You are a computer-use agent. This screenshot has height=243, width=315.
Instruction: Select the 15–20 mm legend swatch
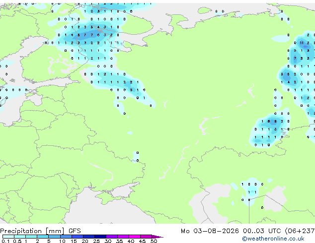coord(77,237)
